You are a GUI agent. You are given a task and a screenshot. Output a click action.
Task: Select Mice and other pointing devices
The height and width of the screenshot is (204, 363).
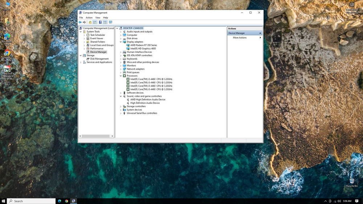[x=143, y=62]
